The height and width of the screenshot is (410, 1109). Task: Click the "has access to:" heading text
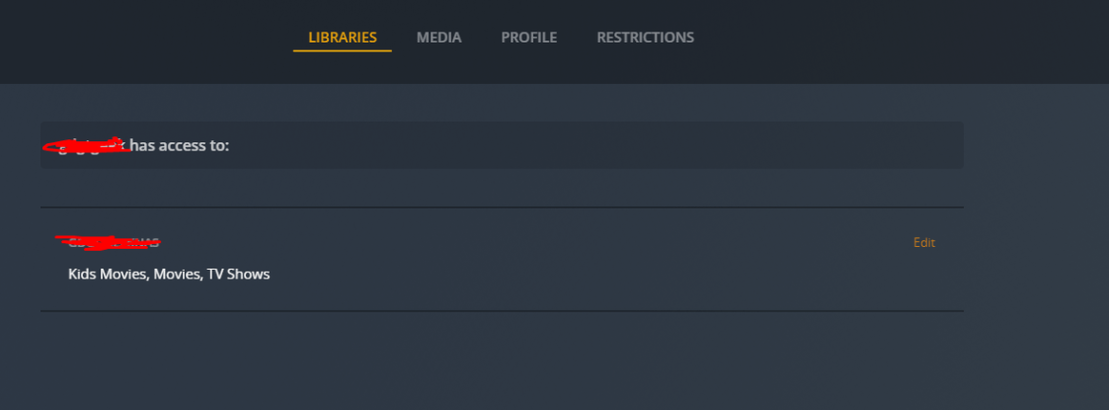click(179, 146)
